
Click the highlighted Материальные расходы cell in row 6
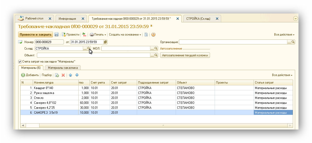(274, 112)
